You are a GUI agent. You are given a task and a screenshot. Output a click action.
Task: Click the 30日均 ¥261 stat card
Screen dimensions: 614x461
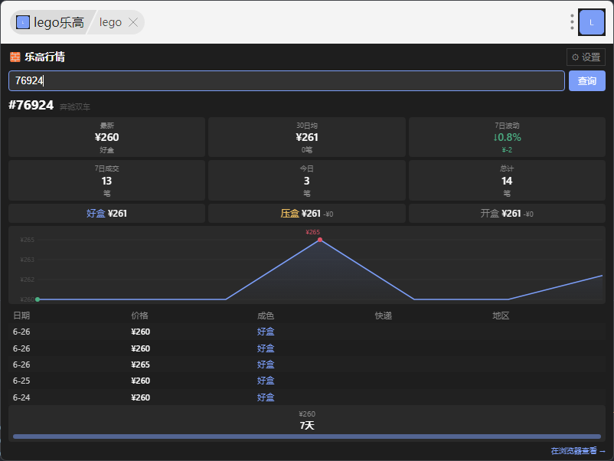(306, 137)
